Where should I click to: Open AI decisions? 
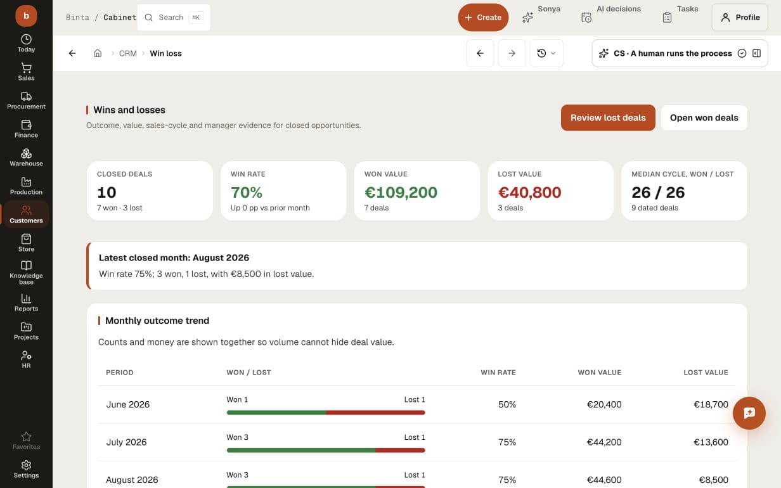coord(610,17)
